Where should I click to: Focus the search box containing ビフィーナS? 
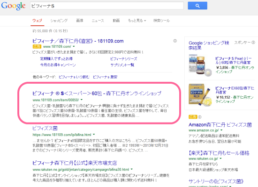tap(107, 6)
